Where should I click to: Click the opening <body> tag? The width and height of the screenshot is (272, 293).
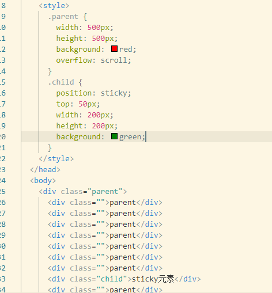click(43, 181)
